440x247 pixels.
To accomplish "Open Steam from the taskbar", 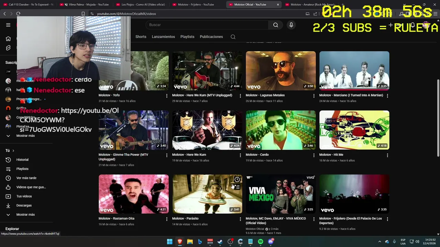I will (220, 242).
